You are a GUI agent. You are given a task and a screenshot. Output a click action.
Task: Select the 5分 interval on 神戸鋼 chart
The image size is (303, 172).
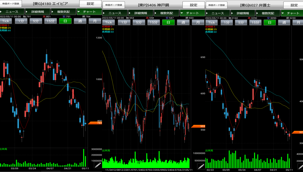pos(139,22)
